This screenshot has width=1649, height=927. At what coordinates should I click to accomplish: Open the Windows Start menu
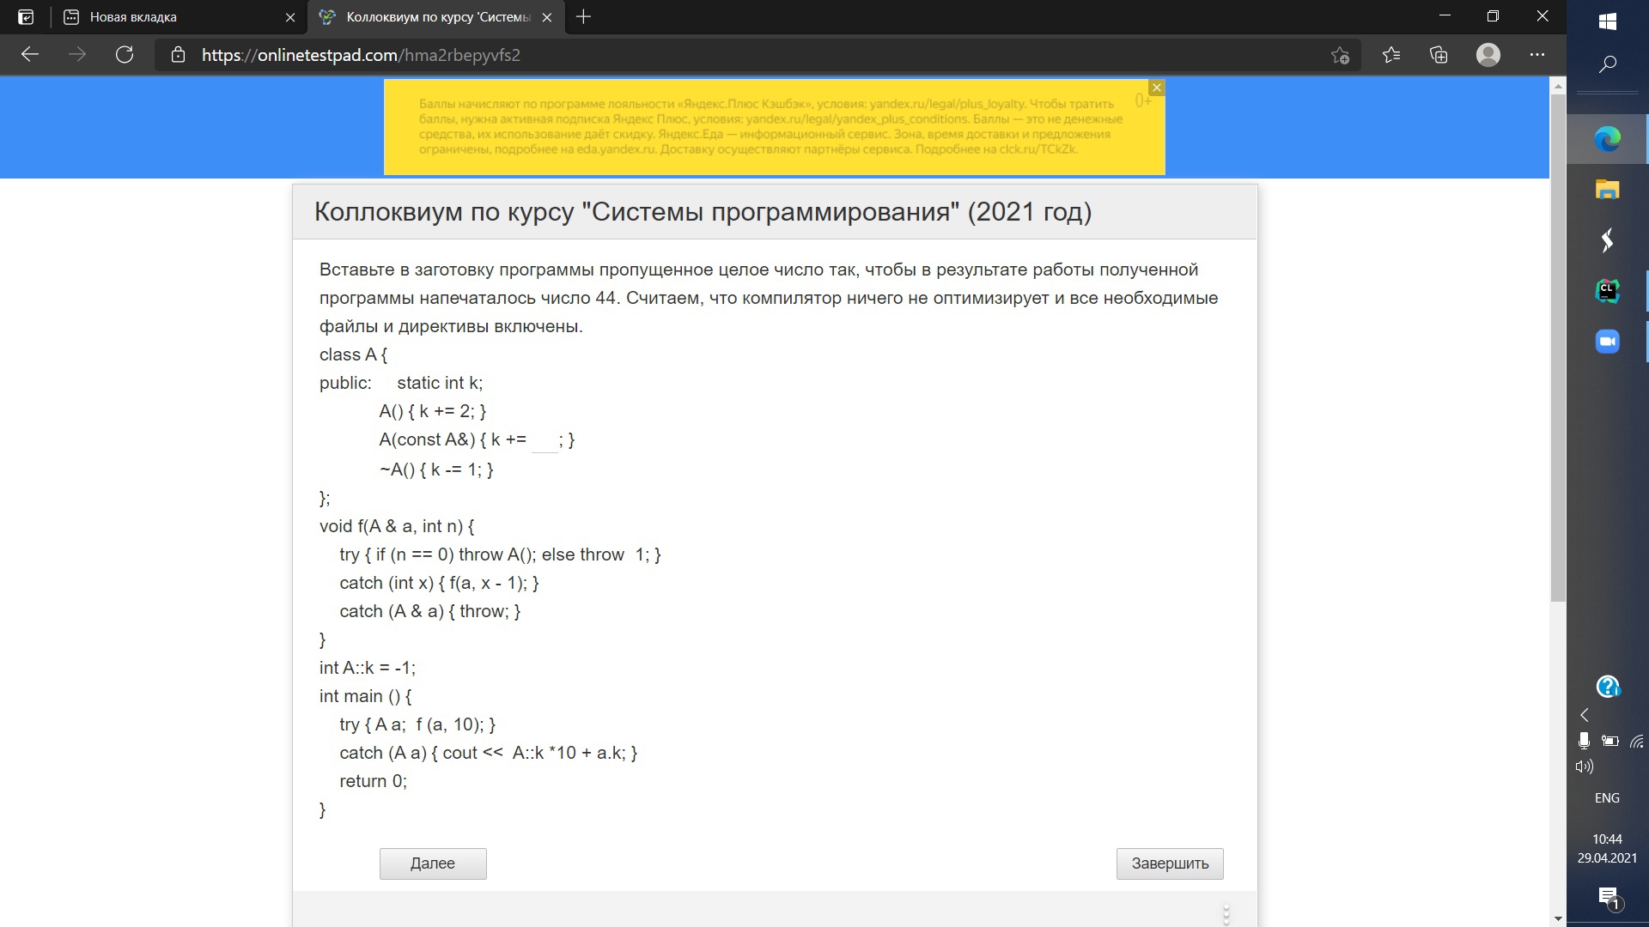[1608, 21]
